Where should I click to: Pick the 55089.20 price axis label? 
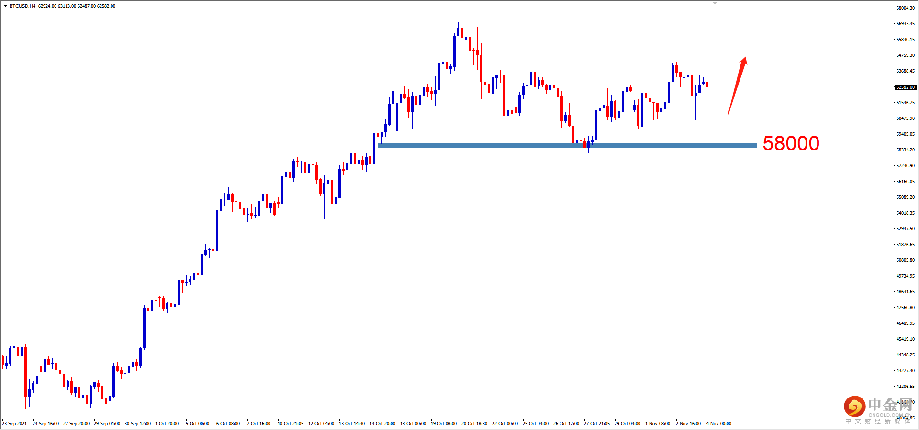pyautogui.click(x=906, y=197)
